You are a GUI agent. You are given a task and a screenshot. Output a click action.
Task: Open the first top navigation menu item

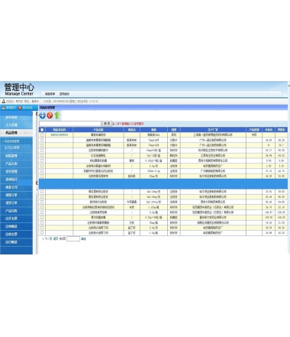pyautogui.click(x=50, y=94)
